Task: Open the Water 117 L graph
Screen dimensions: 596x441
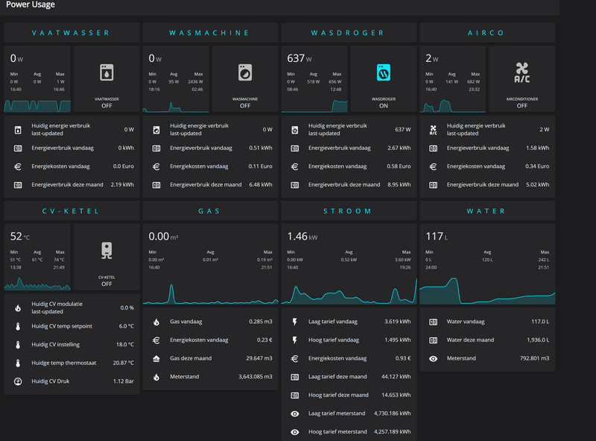Action: pyautogui.click(x=487, y=264)
